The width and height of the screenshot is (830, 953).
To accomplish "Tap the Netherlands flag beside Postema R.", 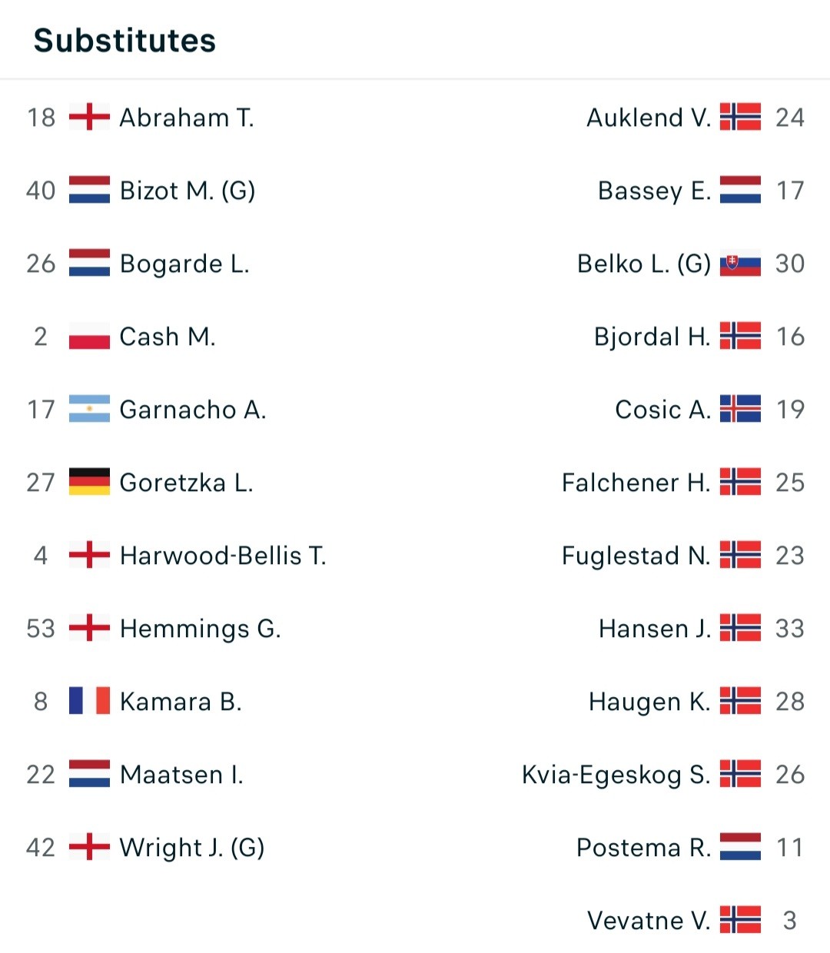I will click(740, 847).
